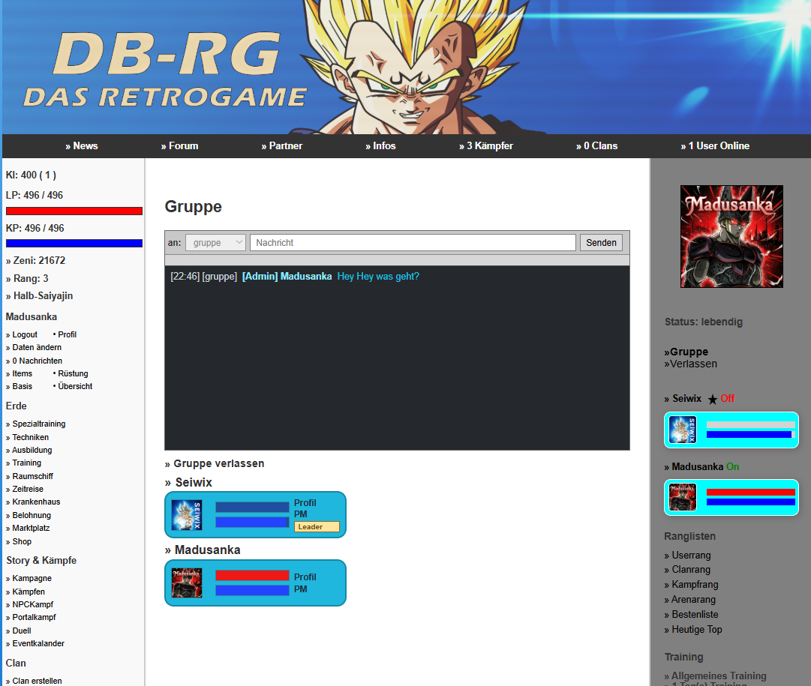811x686 pixels.
Task: Click Madusanka avatar in group member list
Action: pyautogui.click(x=187, y=583)
